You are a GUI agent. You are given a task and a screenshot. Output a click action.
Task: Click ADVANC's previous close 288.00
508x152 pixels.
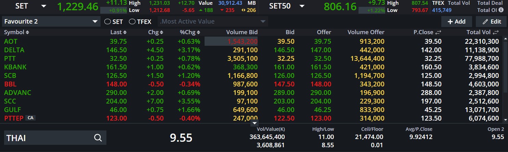[432, 93]
